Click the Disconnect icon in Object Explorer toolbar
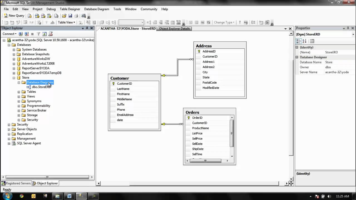Image resolution: width=356 pixels, height=200 pixels. (26, 34)
